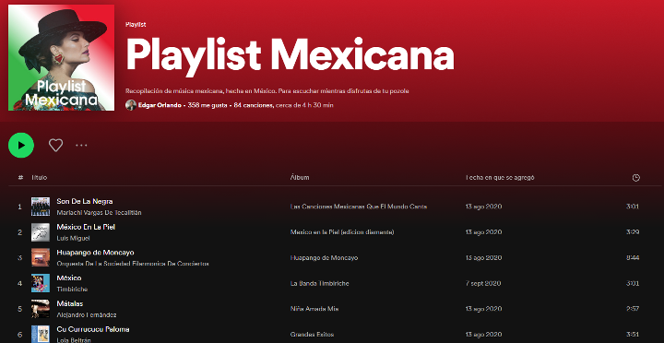Image resolution: width=664 pixels, height=343 pixels.
Task: Open album Grandes Exitos
Action: 312,335
